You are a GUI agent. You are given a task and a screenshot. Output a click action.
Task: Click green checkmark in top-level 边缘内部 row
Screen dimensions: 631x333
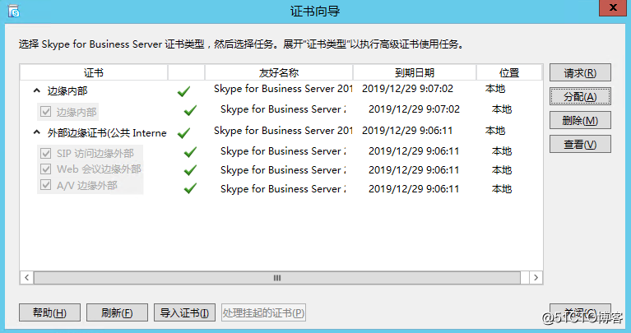click(183, 91)
